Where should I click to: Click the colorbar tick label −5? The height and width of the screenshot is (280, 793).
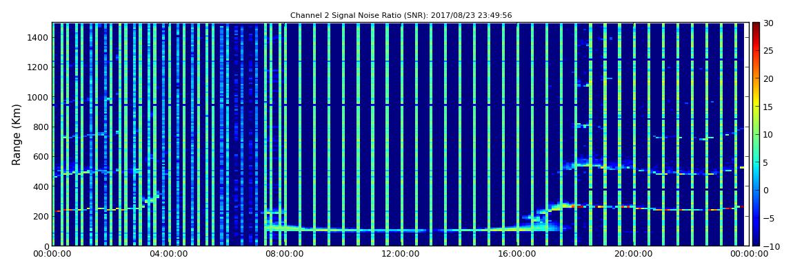(768, 218)
